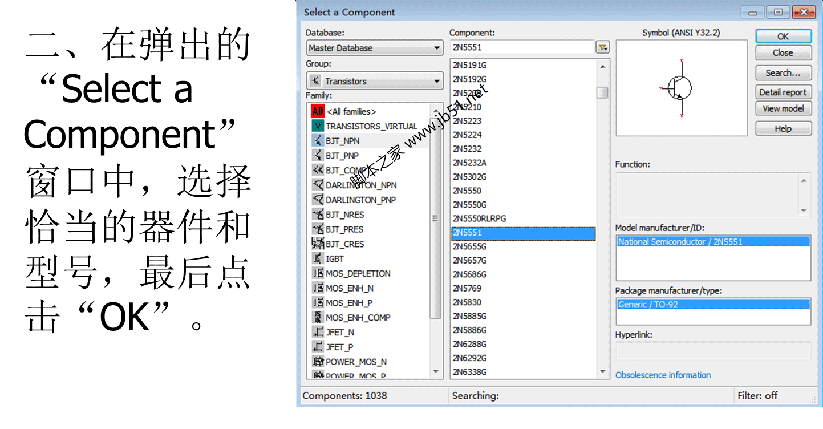This screenshot has width=823, height=429.
Task: Click the family list scroll-down arrow
Action: tap(436, 372)
